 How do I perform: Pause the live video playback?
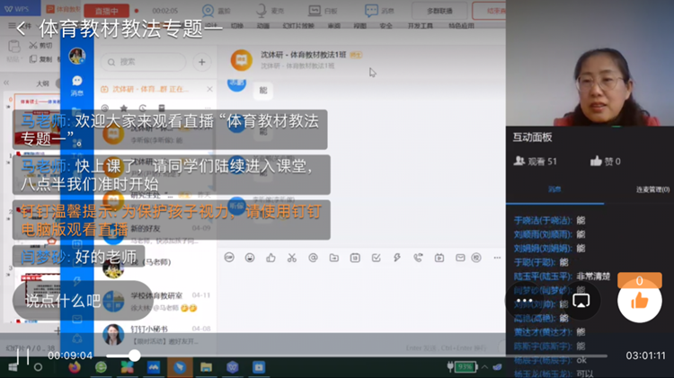[13, 356]
